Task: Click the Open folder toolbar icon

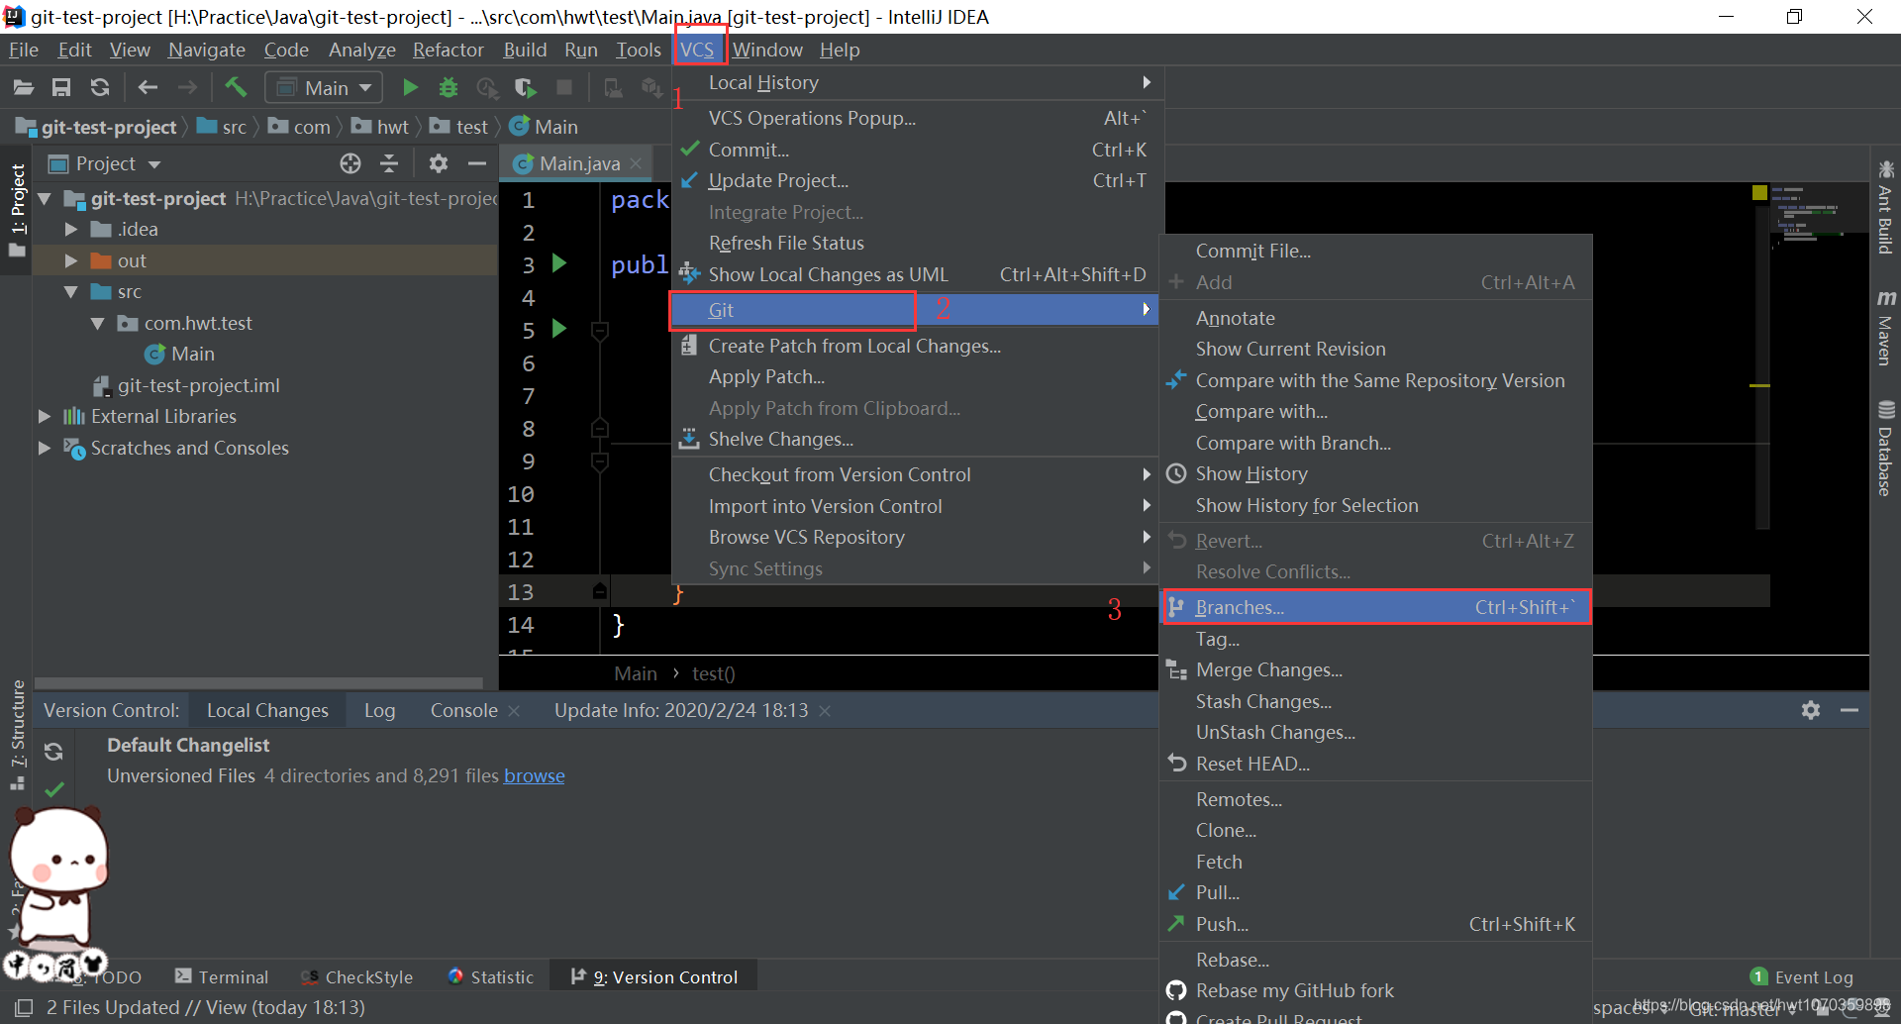Action: [x=24, y=88]
